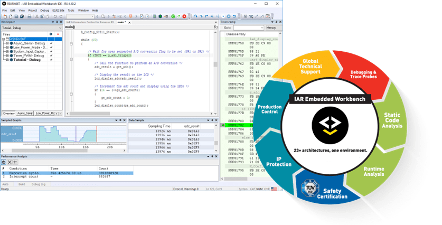
Task: Click the Save toolbar icon
Action: pos(16,16)
